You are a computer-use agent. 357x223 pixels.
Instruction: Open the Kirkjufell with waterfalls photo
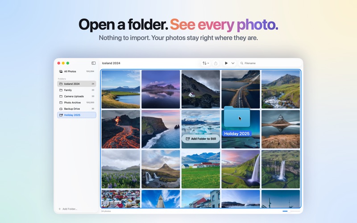(x=161, y=169)
